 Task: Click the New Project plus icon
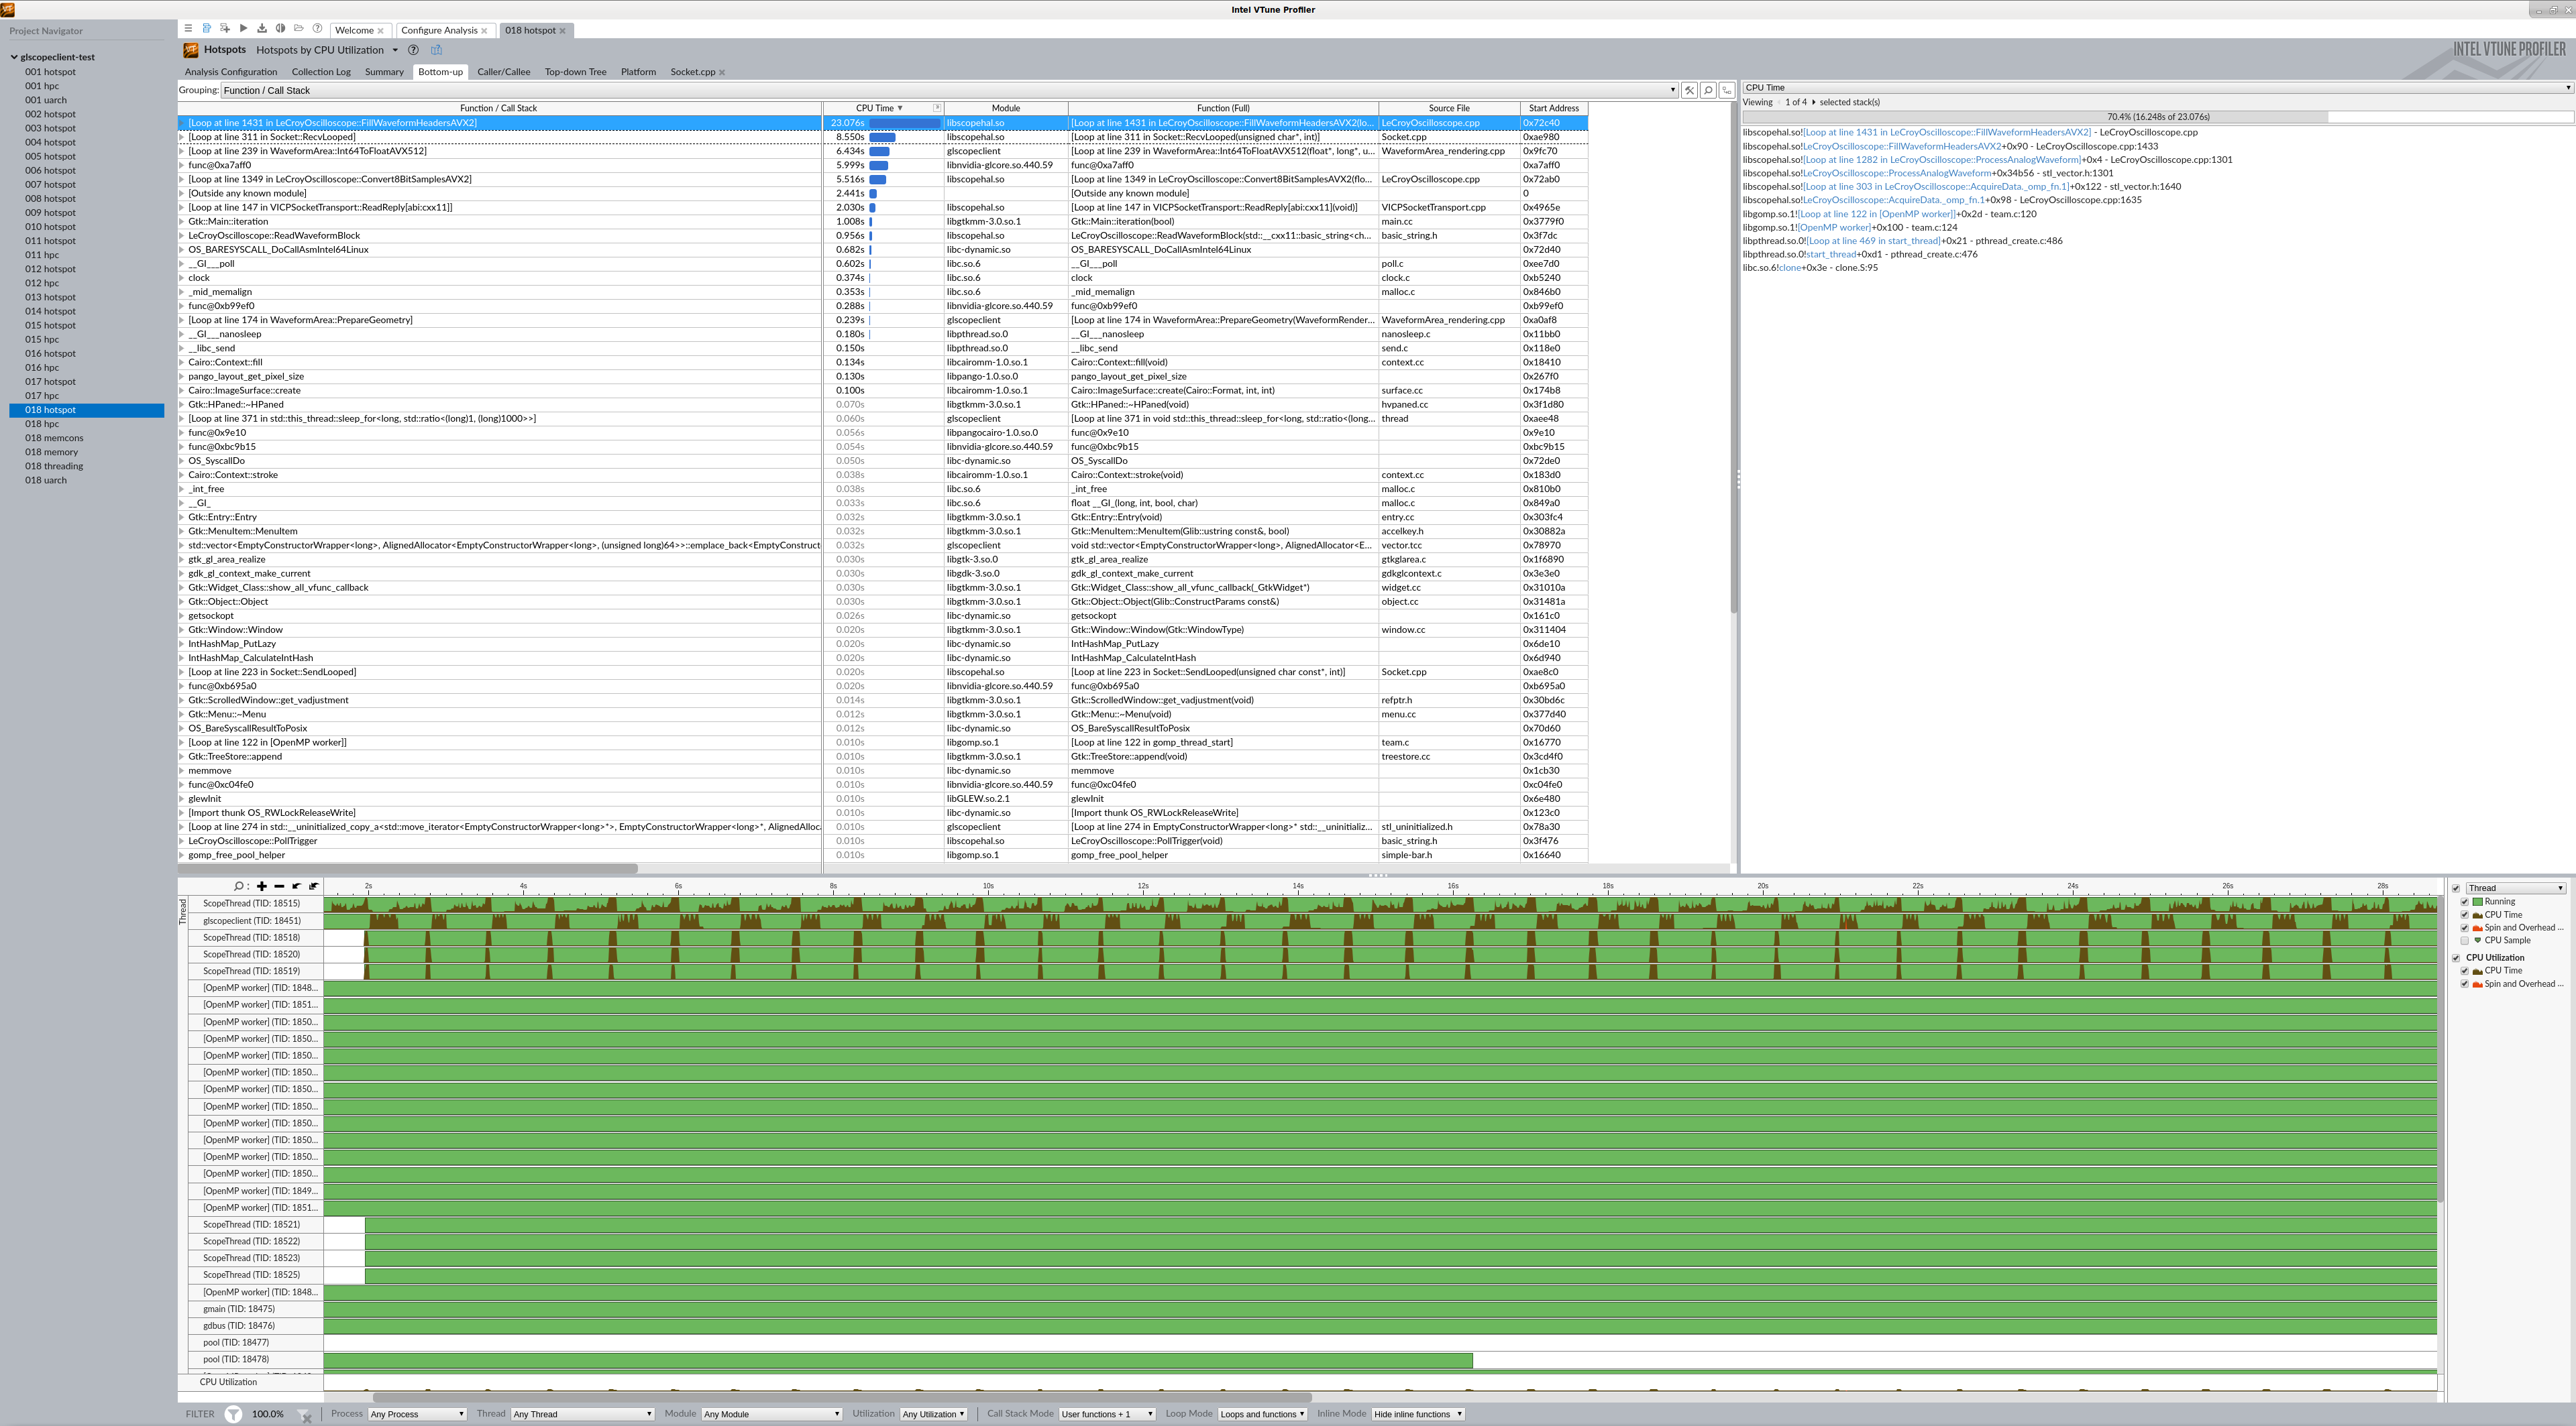coord(225,29)
